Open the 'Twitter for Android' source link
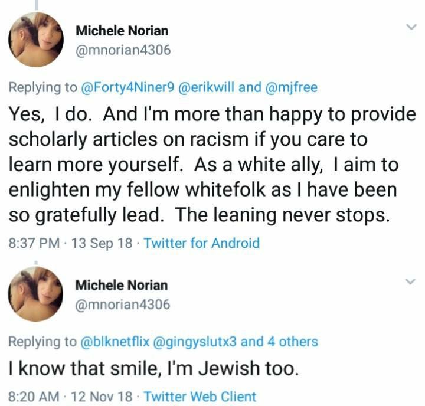425x406 pixels. pyautogui.click(x=201, y=243)
